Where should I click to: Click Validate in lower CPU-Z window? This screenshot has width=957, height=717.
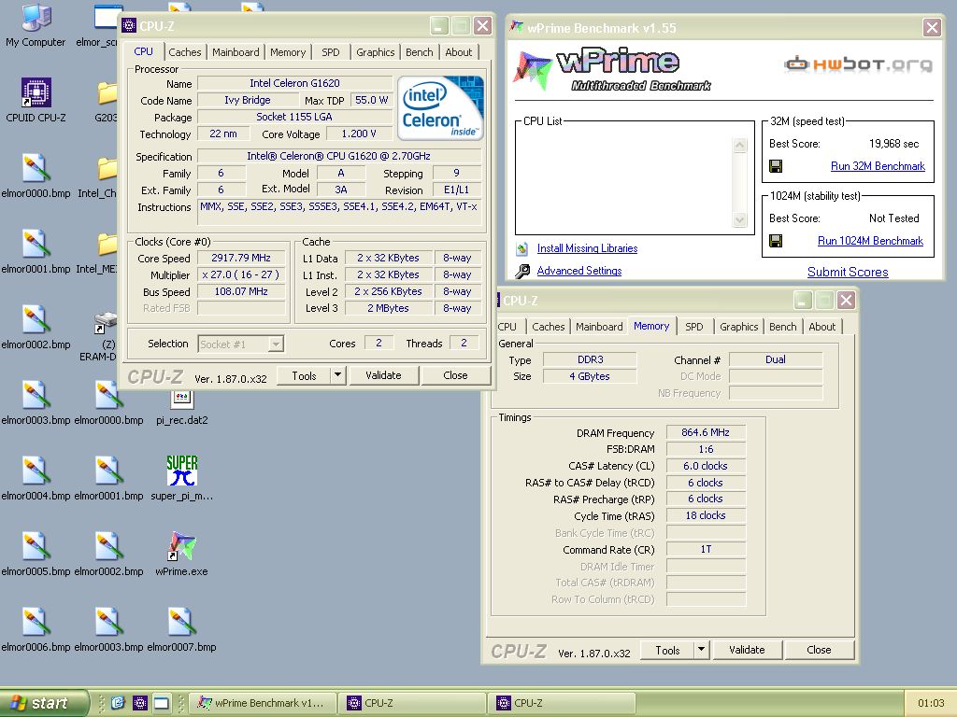tap(747, 650)
